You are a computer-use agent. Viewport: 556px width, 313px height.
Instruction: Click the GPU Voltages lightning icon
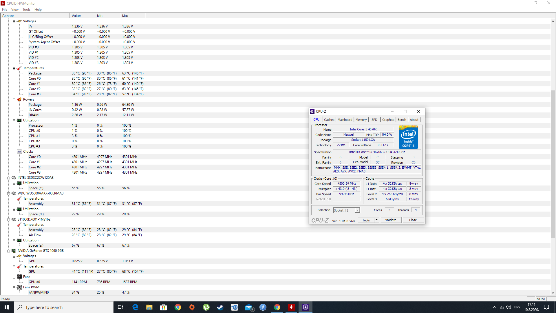(19, 256)
